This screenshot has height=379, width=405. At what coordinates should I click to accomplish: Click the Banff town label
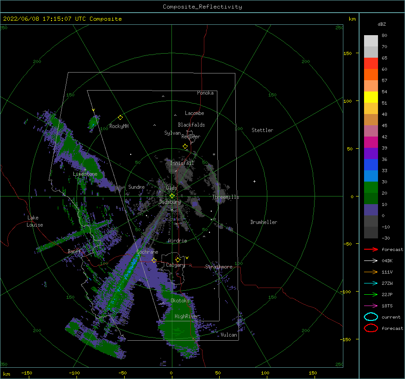pos(74,251)
